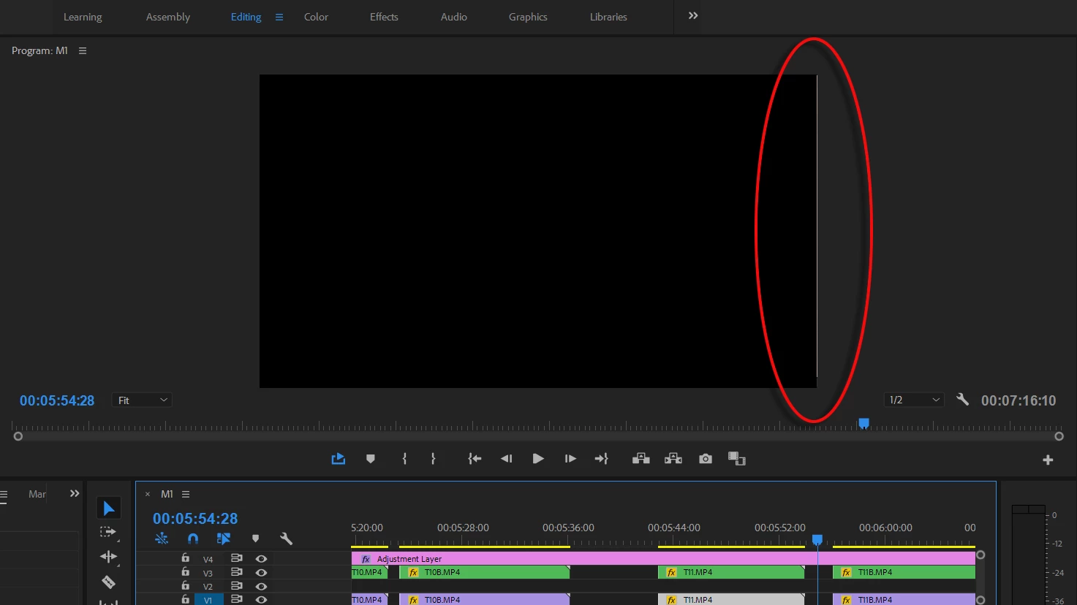Switch to the Effects workspace
The width and height of the screenshot is (1077, 605).
(x=384, y=17)
